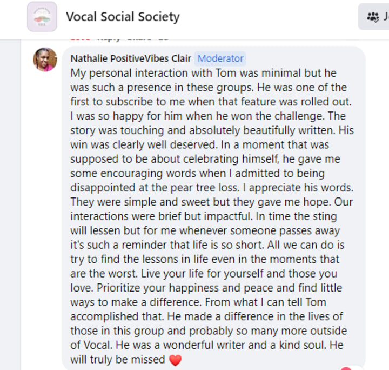Click the 'pear tree loss' sentence

[x=155, y=188]
